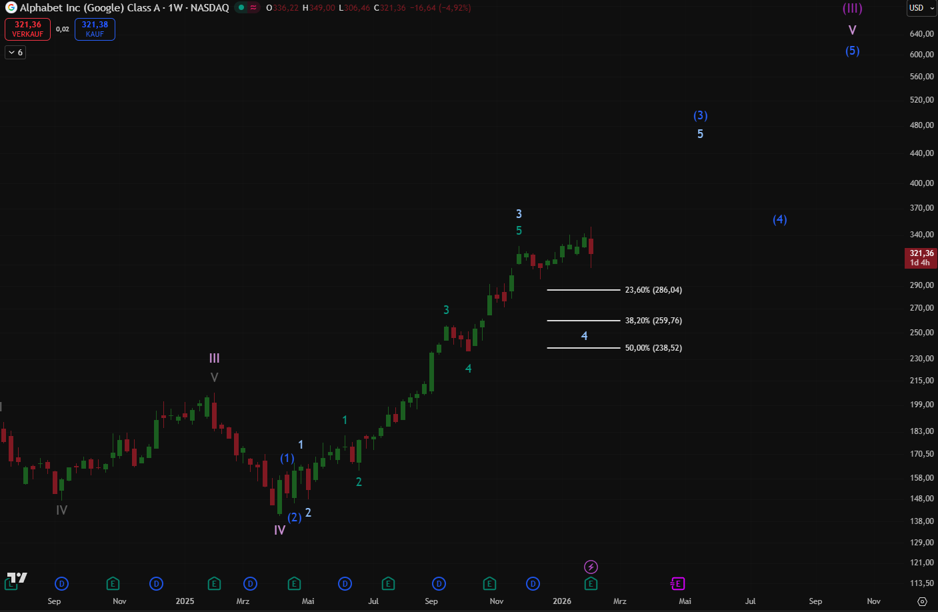Select the purple (III) wave label
The height and width of the screenshot is (612, 938).
852,9
